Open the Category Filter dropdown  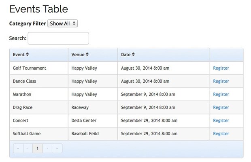pos(62,23)
